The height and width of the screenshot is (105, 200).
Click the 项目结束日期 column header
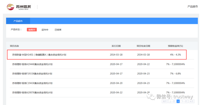pyautogui.click(x=143, y=46)
